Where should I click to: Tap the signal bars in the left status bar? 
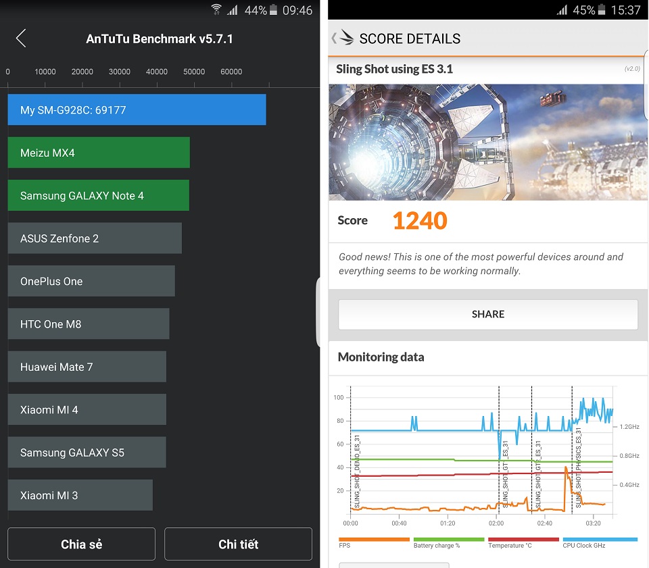[233, 9]
